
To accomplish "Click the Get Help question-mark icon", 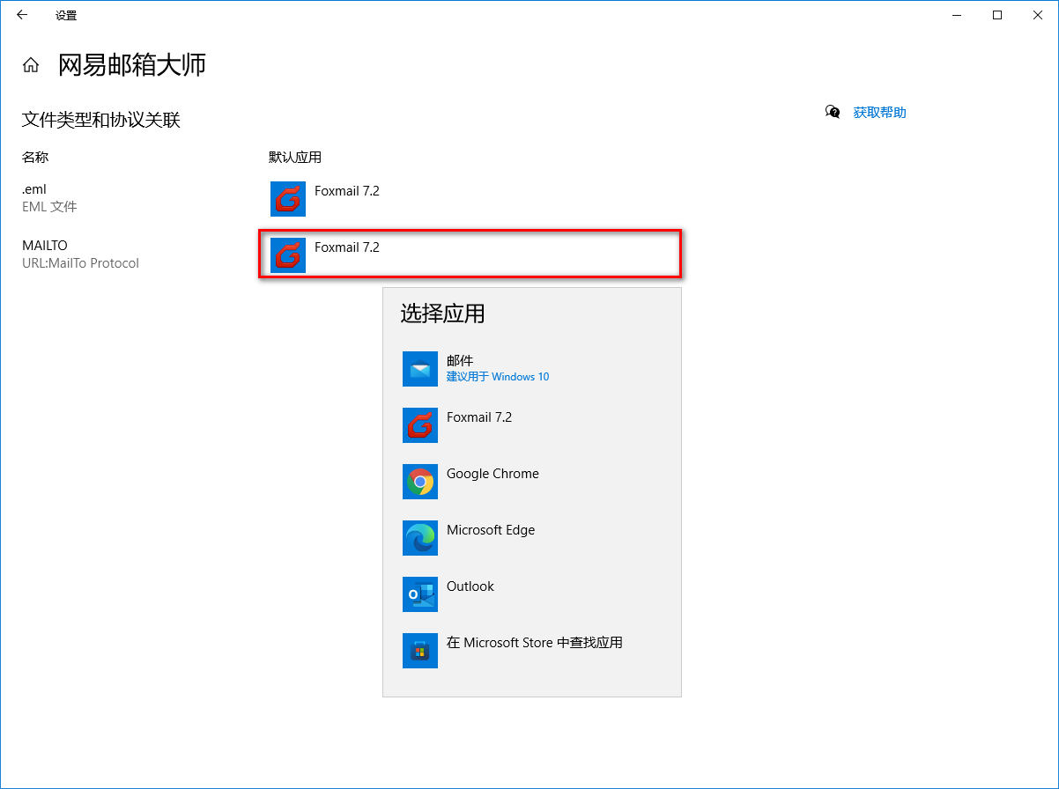I will point(830,112).
